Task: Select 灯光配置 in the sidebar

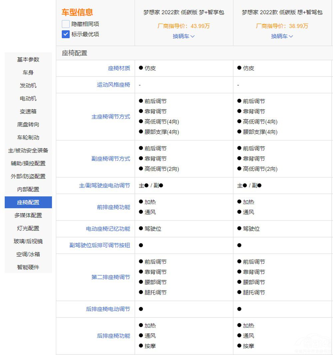Action: (28, 228)
